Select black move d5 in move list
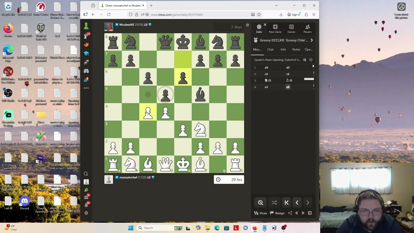414x233 pixels. pos(288,68)
